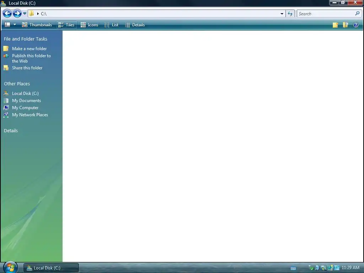Click the keyboard icon in the taskbar
This screenshot has height=273, width=364.
coord(293,268)
